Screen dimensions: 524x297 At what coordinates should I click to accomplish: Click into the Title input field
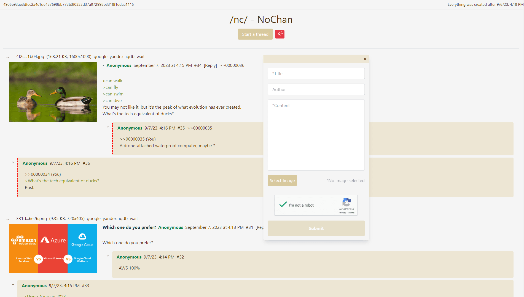pos(316,73)
